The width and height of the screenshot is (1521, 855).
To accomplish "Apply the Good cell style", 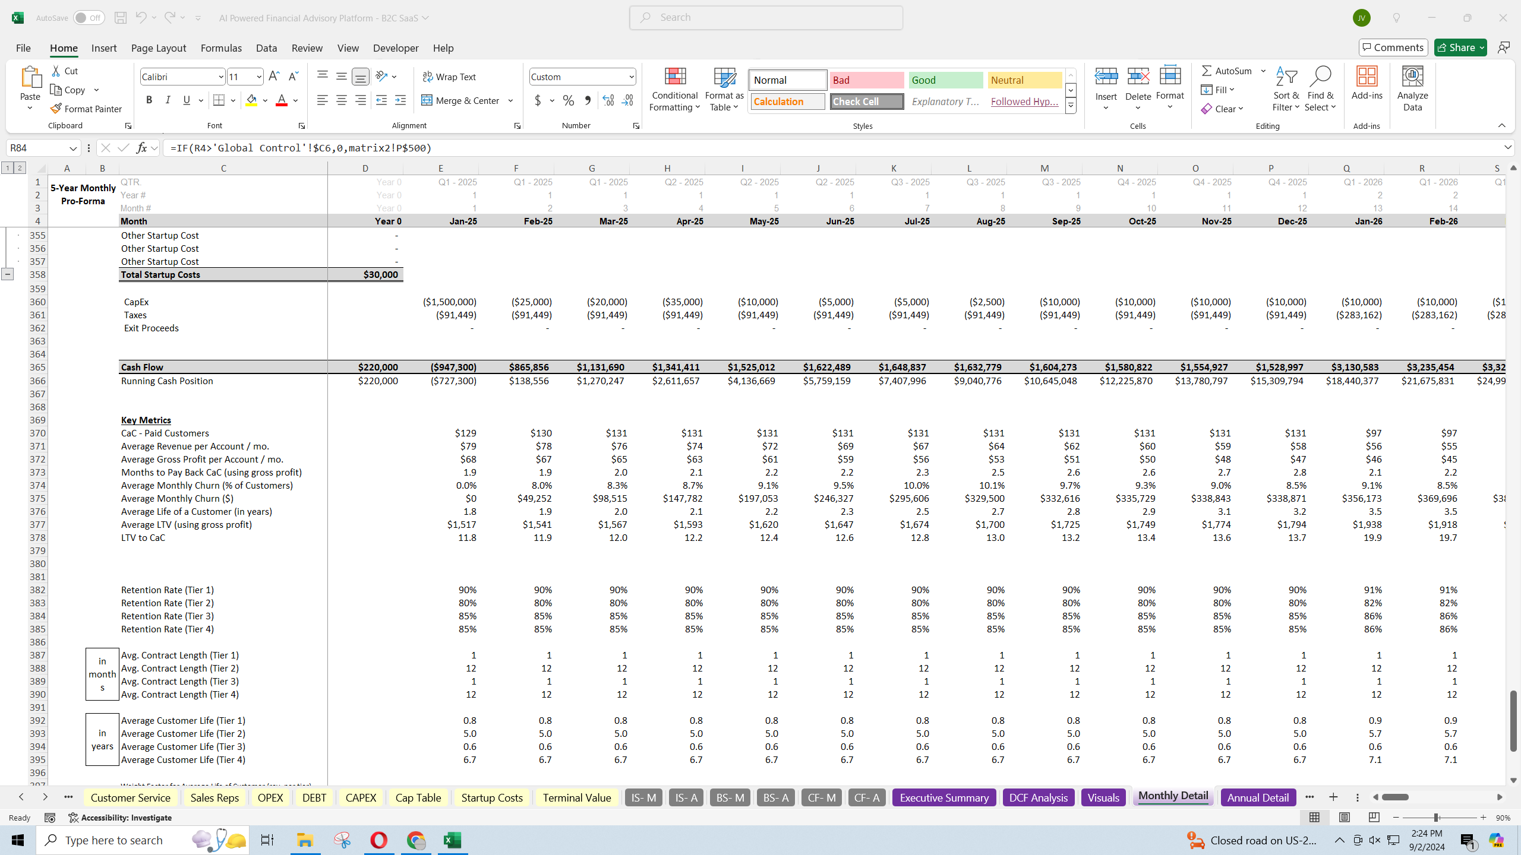I will 946,80.
